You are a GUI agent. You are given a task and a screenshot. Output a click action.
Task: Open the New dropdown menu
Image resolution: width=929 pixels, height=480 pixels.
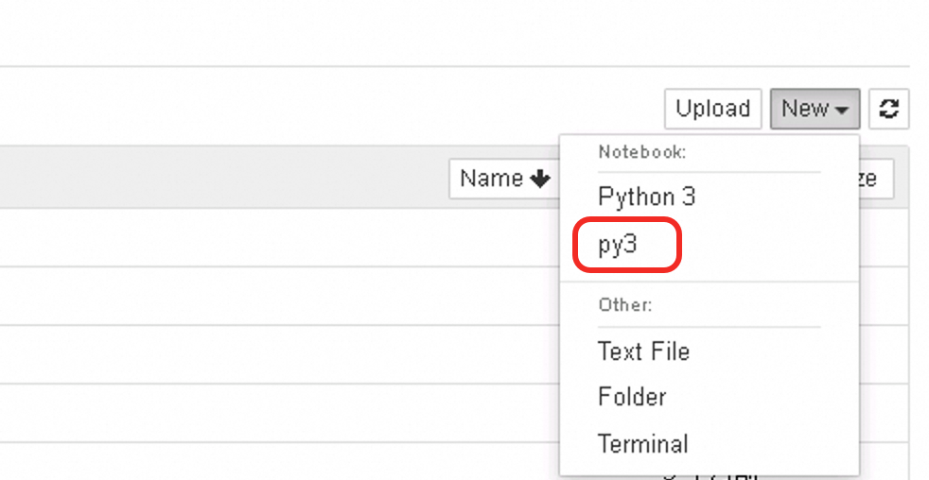point(815,109)
